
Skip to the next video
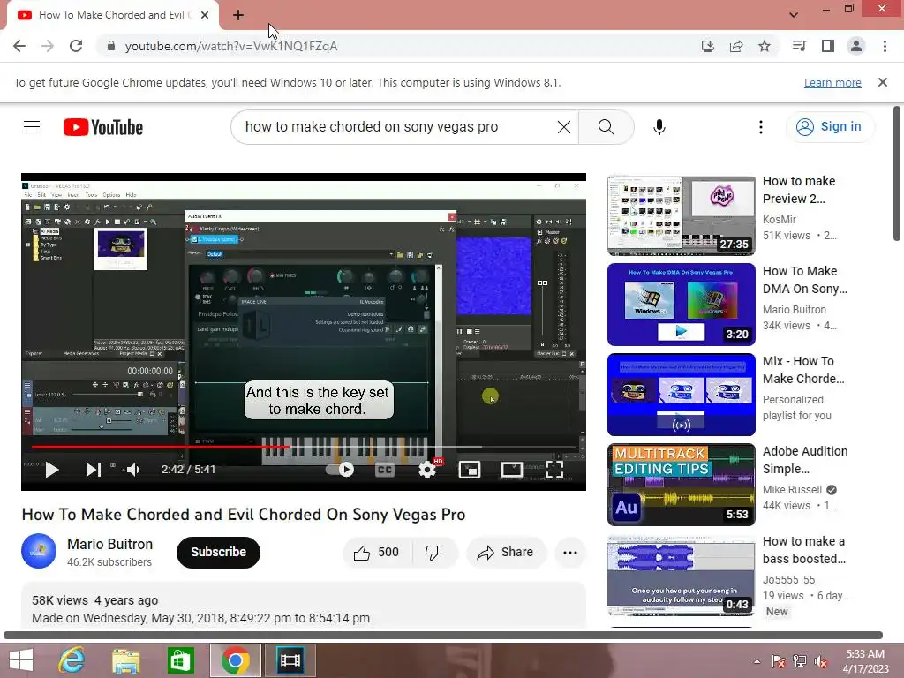point(94,470)
